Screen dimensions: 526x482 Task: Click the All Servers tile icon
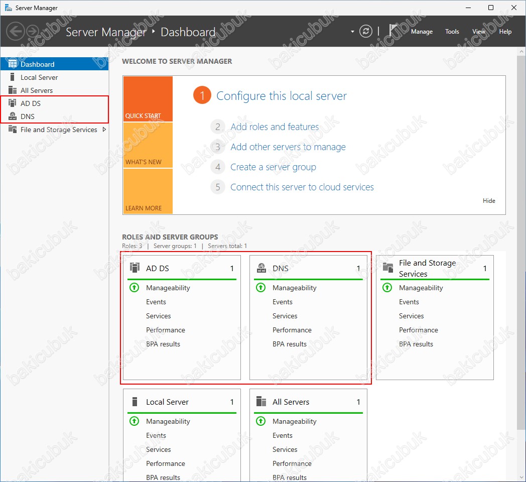[261, 402]
